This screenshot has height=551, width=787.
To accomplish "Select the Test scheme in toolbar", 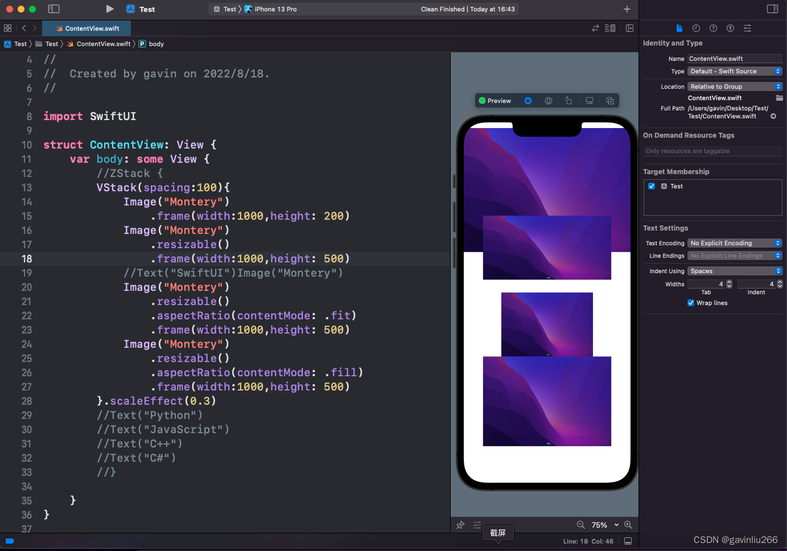I will pos(225,9).
